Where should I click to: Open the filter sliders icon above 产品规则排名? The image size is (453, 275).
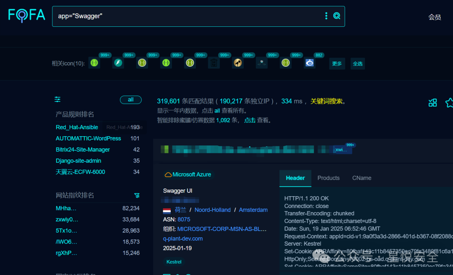(57, 99)
